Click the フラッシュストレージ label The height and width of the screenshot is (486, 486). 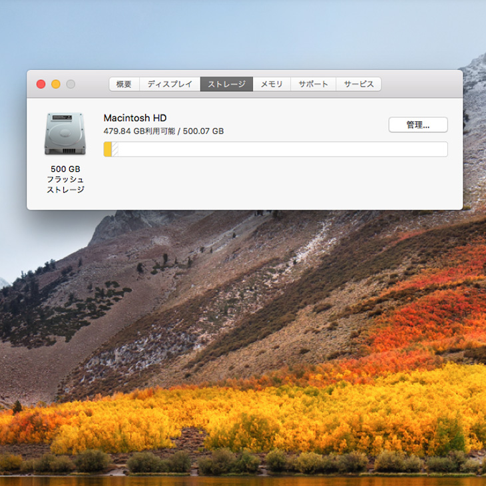pyautogui.click(x=65, y=184)
